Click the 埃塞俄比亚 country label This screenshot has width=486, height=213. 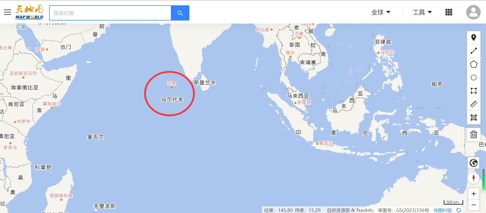25,88
